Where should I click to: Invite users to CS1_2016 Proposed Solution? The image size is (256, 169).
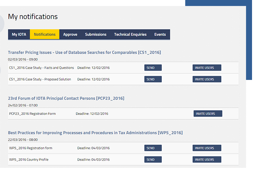coord(207,79)
